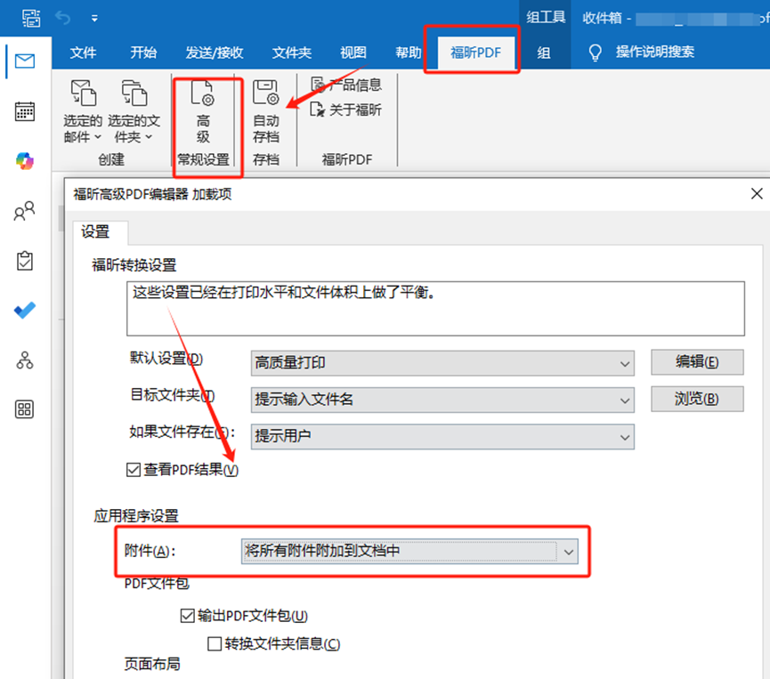
Task: Open the Tasks clipboard icon
Action: click(25, 261)
